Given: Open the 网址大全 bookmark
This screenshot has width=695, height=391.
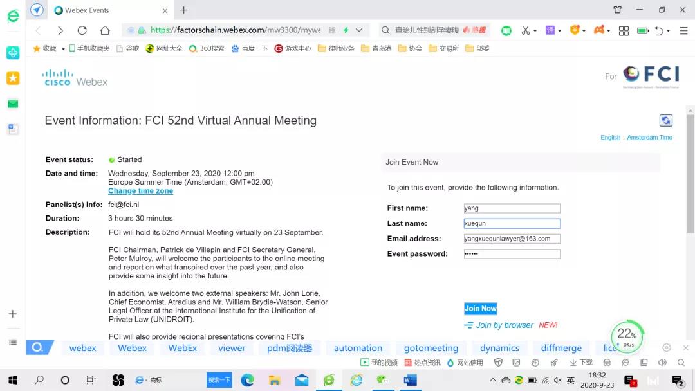Looking at the screenshot, I should pos(164,48).
